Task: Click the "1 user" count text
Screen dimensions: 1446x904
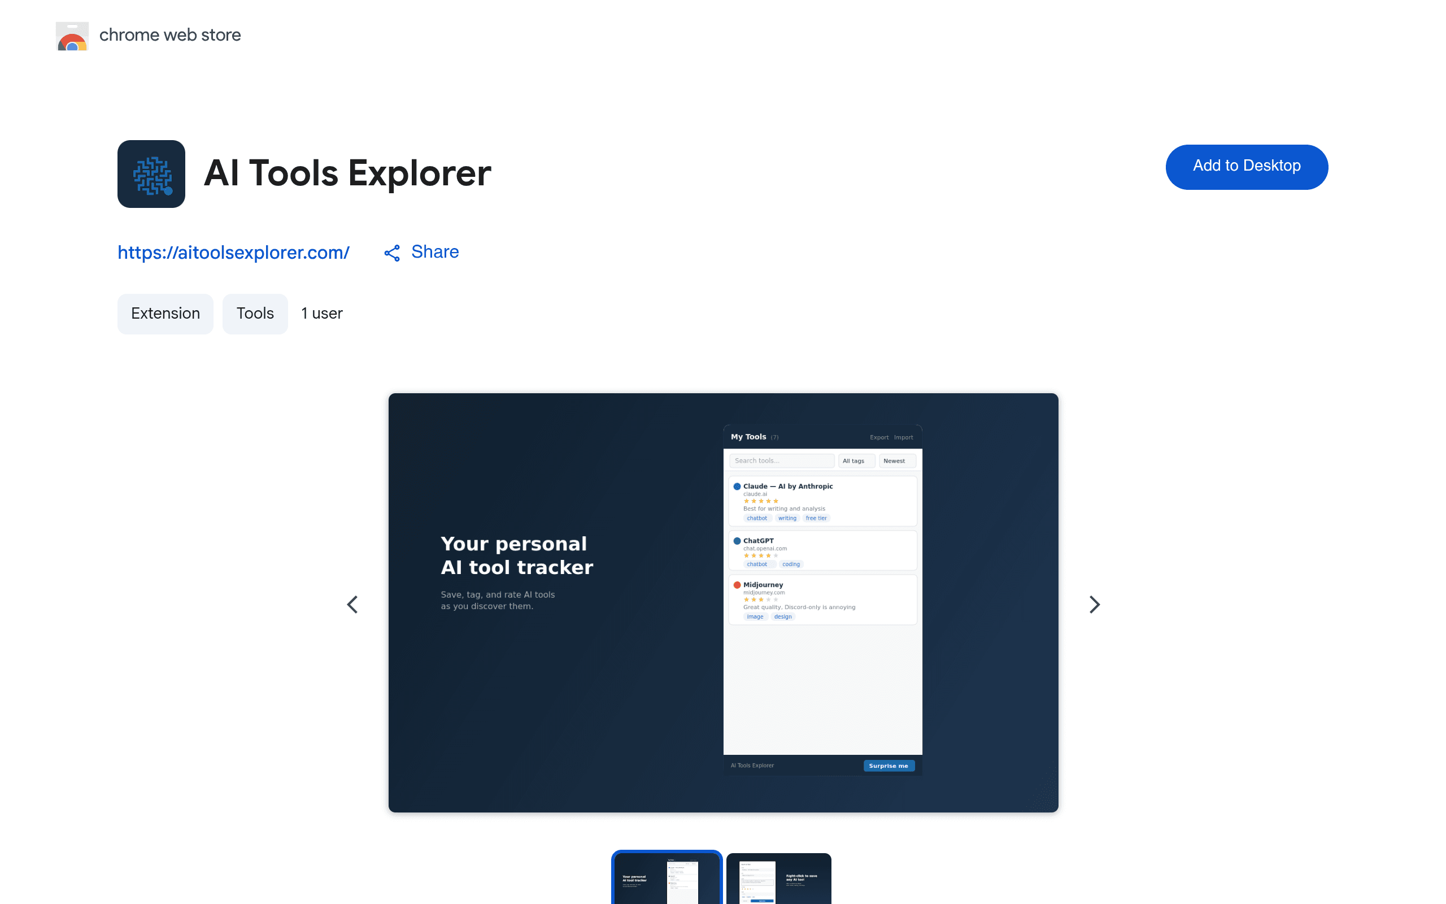Action: click(x=322, y=314)
